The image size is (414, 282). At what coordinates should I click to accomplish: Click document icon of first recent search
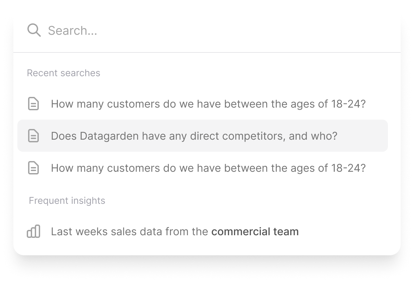(x=33, y=104)
